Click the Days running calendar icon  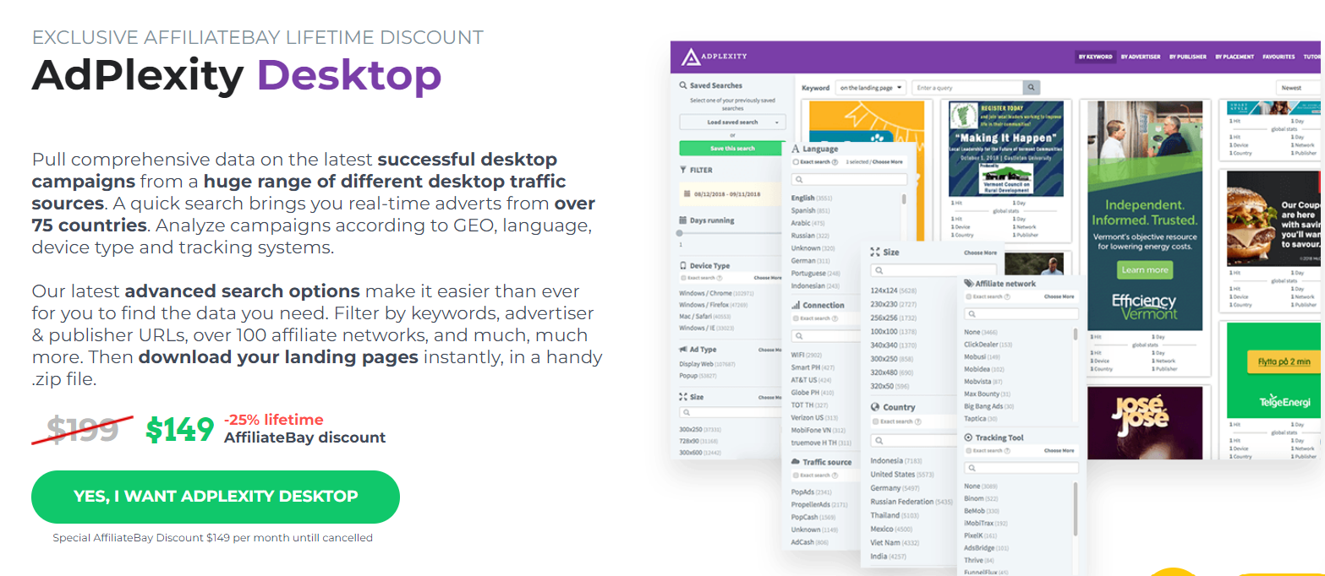683,220
